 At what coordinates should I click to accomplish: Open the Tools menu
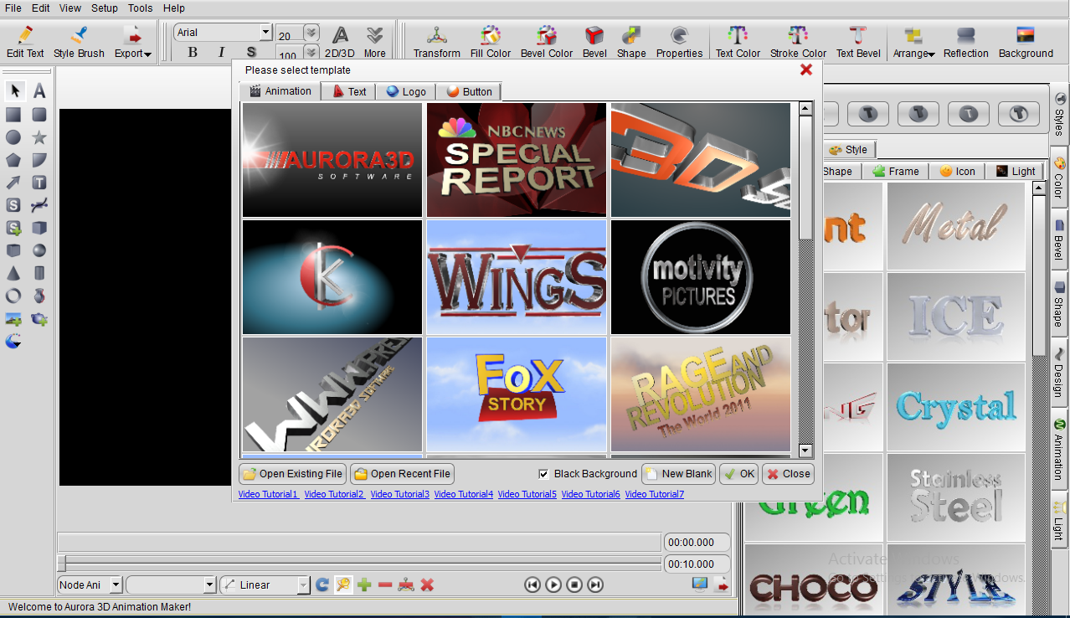click(140, 8)
